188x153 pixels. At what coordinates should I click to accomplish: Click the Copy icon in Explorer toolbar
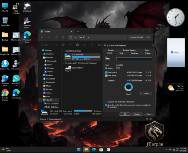point(63,45)
